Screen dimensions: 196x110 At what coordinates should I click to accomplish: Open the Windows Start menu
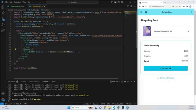69,108
